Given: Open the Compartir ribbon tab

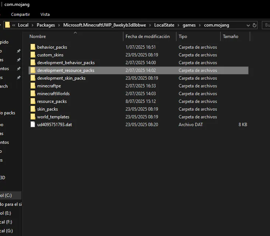Looking at the screenshot, I should (x=21, y=14).
